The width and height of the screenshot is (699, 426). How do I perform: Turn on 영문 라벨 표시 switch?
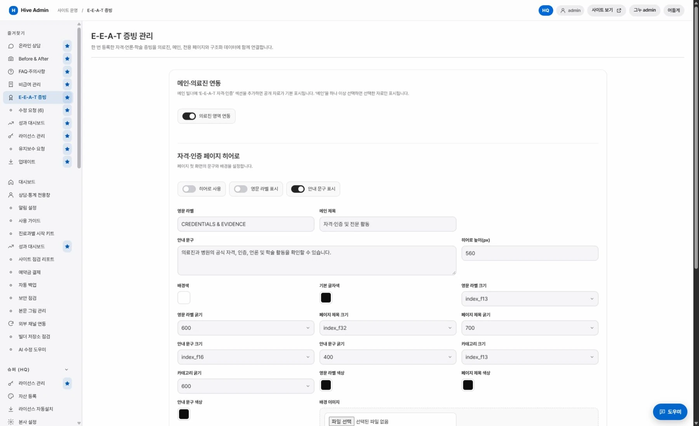click(x=241, y=189)
